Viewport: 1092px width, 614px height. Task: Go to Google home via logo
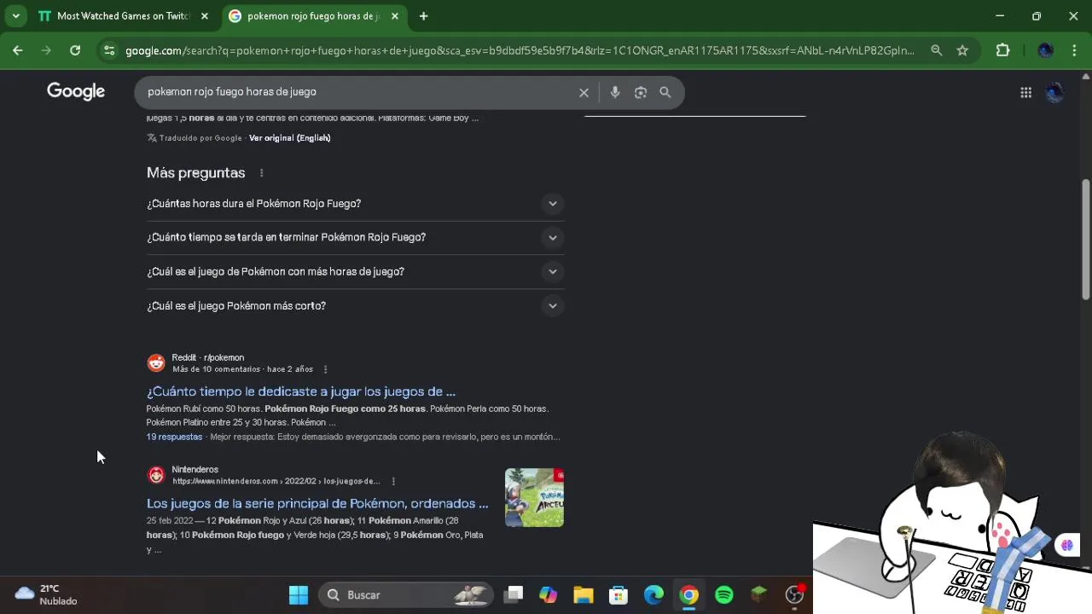point(76,91)
